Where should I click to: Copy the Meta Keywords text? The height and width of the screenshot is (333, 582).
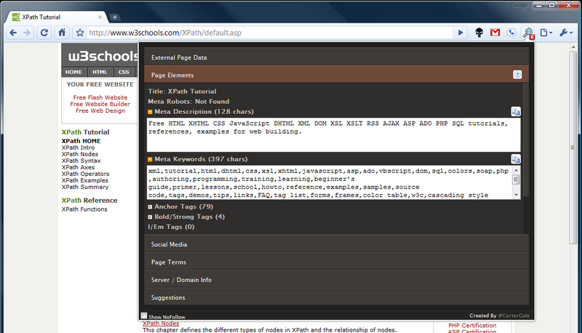pyautogui.click(x=516, y=159)
